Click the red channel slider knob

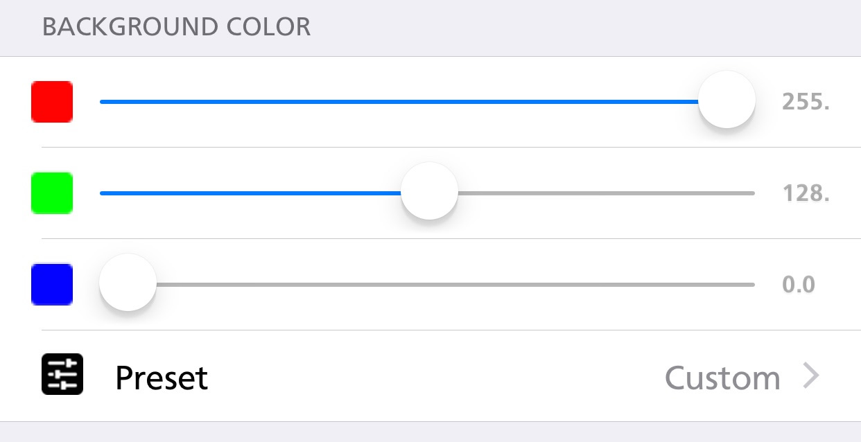point(727,100)
